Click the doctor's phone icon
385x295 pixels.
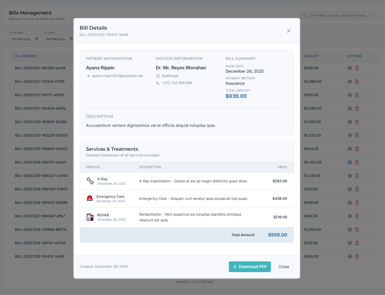(158, 83)
